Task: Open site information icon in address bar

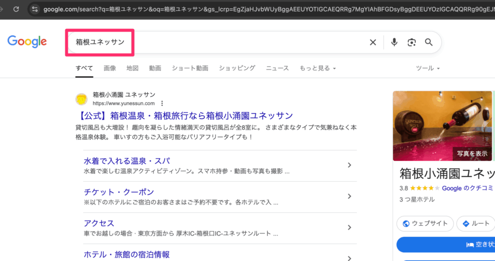Action: (x=34, y=9)
